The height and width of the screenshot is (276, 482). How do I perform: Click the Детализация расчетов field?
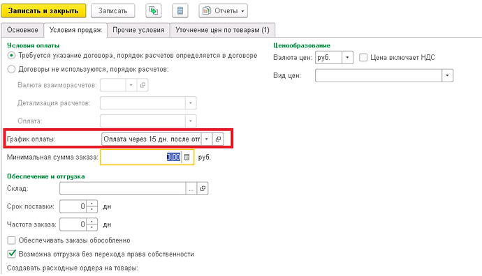click(x=143, y=103)
